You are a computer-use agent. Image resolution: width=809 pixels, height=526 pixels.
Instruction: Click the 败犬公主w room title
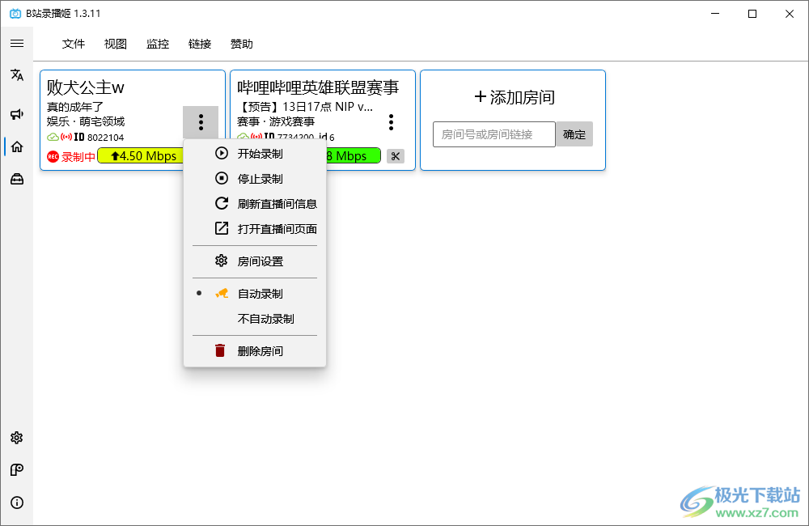(x=86, y=87)
